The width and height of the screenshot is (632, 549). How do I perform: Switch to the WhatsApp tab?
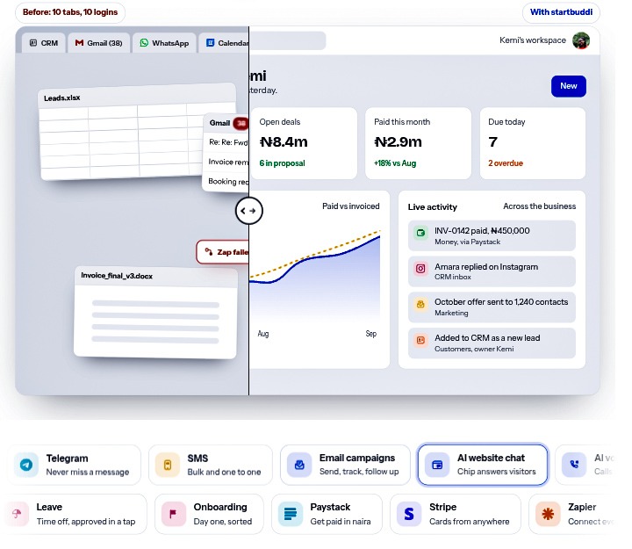pyautogui.click(x=164, y=43)
